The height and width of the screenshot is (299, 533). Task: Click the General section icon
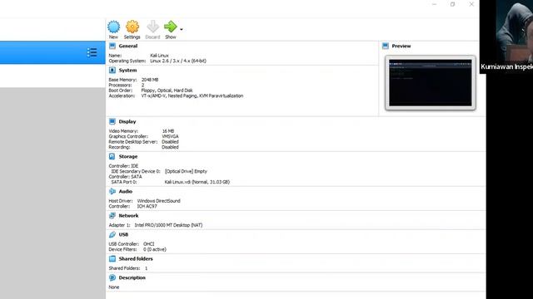(112, 46)
